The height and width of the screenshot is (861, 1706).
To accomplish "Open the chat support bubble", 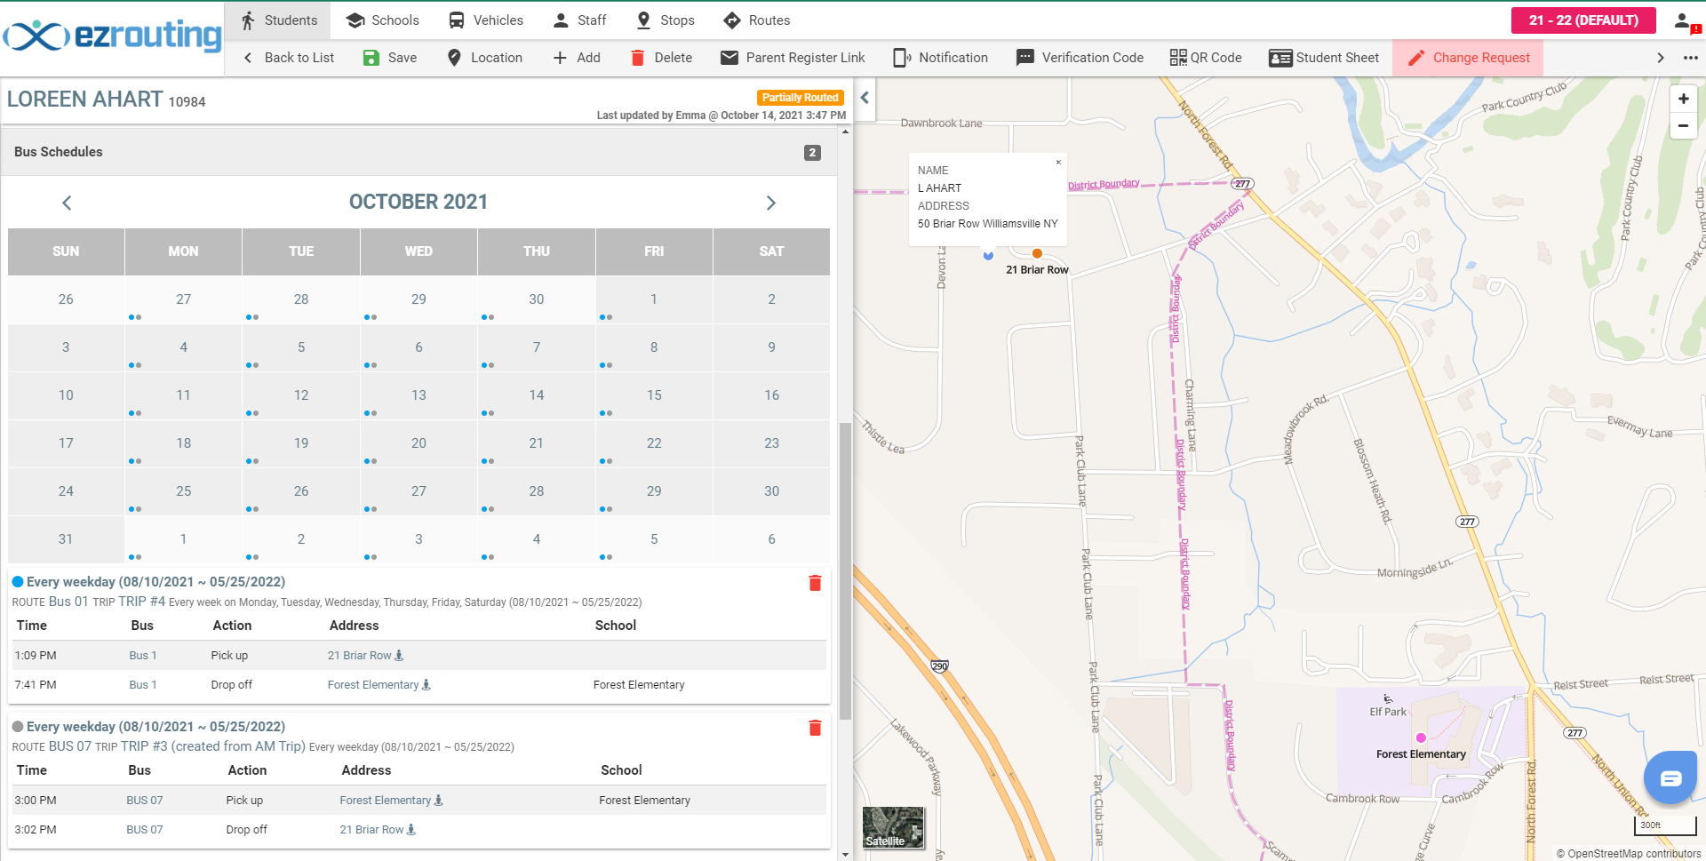I will 1670,778.
